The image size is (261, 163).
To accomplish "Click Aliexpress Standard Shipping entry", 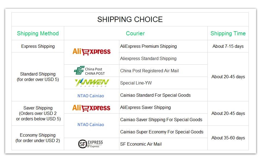I will click(148, 59).
